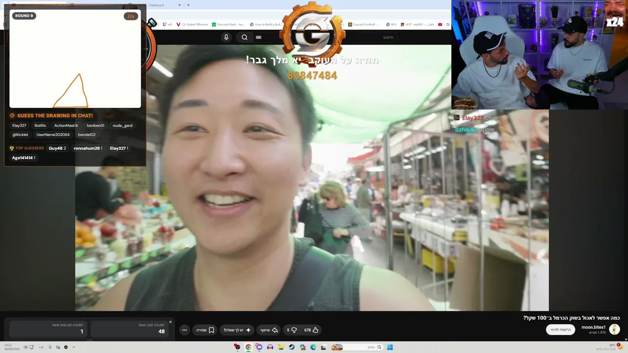
Task: Open the Discount Bank bookmark
Action: pos(228,25)
